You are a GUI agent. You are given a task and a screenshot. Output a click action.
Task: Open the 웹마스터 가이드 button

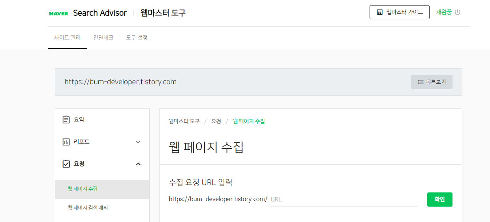click(399, 12)
